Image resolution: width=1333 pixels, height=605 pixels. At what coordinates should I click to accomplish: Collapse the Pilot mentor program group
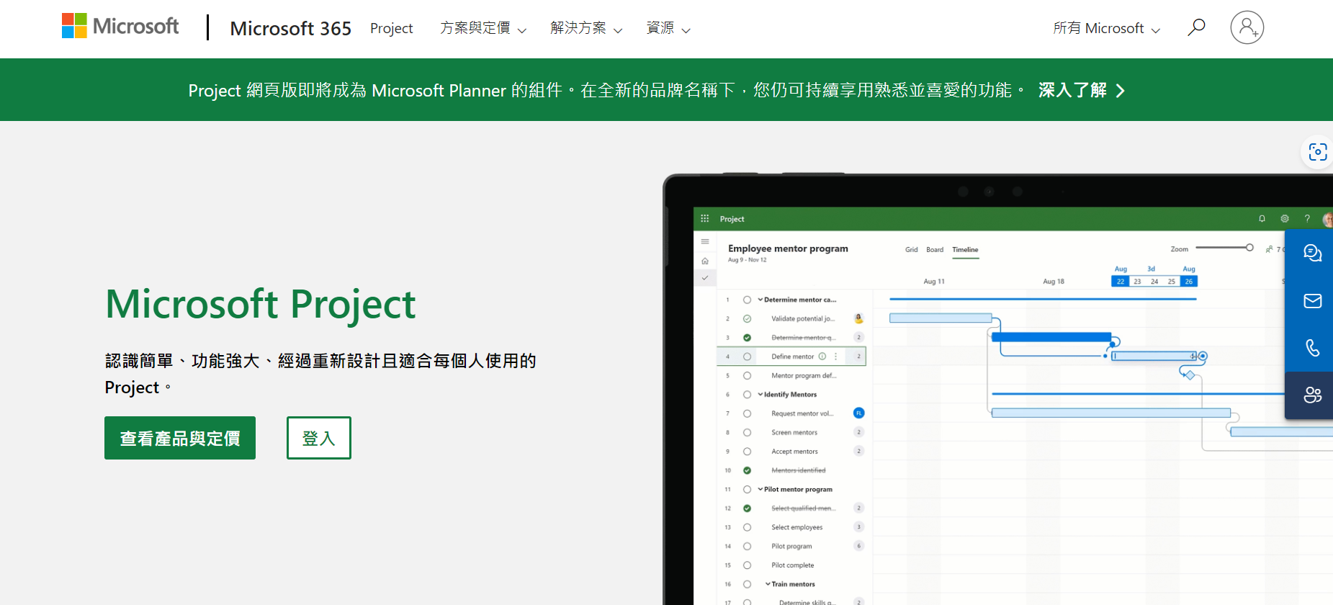coord(760,489)
